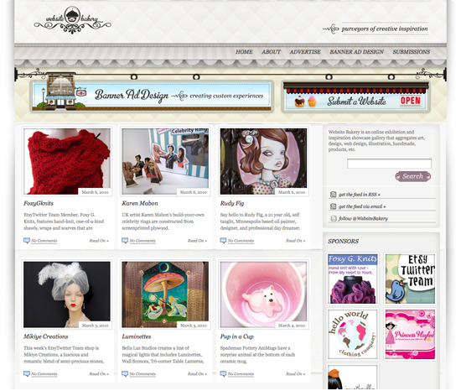This screenshot has height=391, width=461.
Task: Select Banner Ad Design in navigation
Action: (x=356, y=52)
